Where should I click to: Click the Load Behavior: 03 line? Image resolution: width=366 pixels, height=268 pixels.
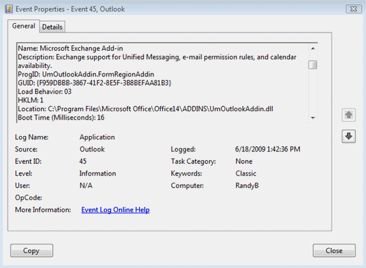tap(44, 92)
